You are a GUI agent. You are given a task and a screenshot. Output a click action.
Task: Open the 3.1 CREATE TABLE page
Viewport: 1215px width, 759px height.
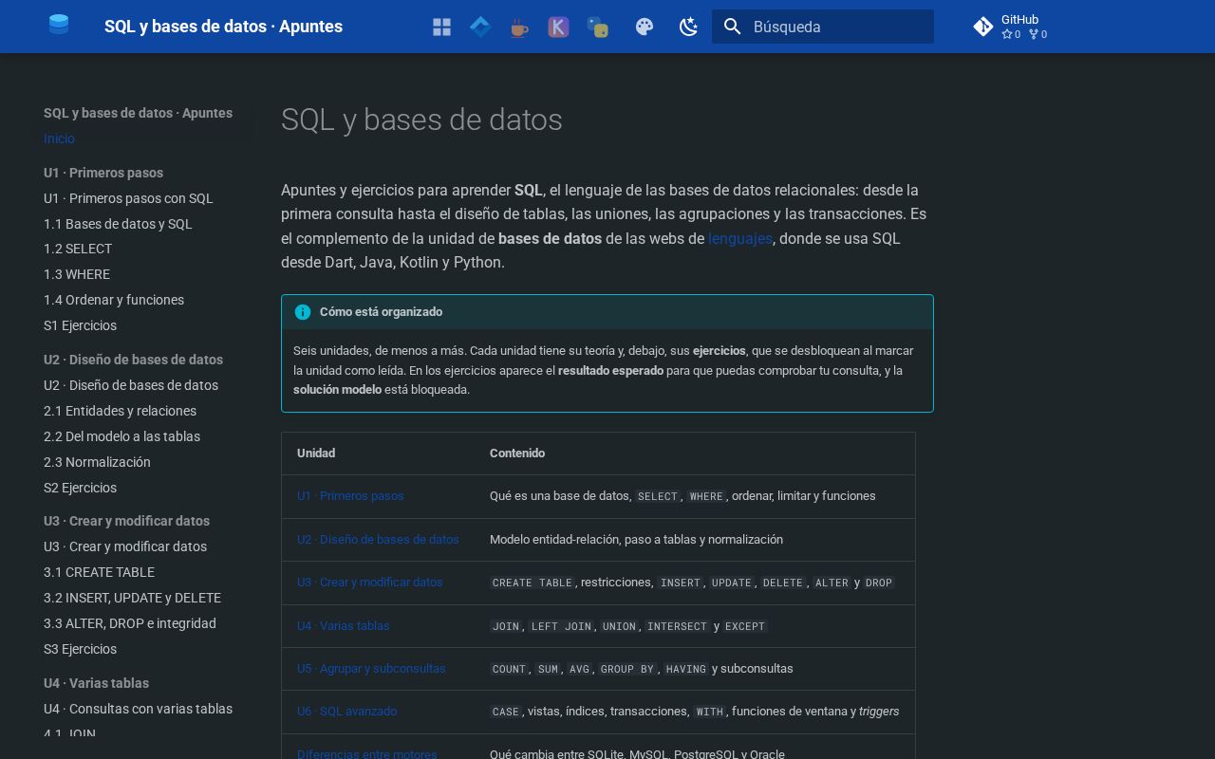click(99, 572)
